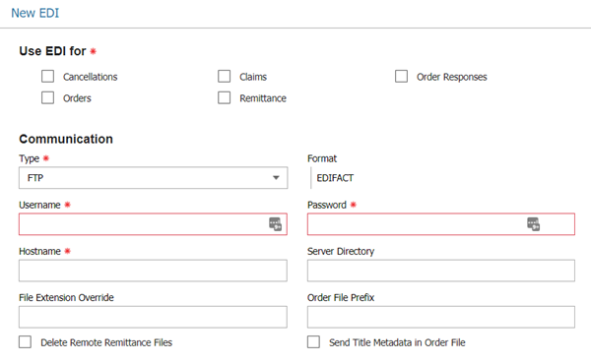Click the Order File Prefix field

[441, 317]
